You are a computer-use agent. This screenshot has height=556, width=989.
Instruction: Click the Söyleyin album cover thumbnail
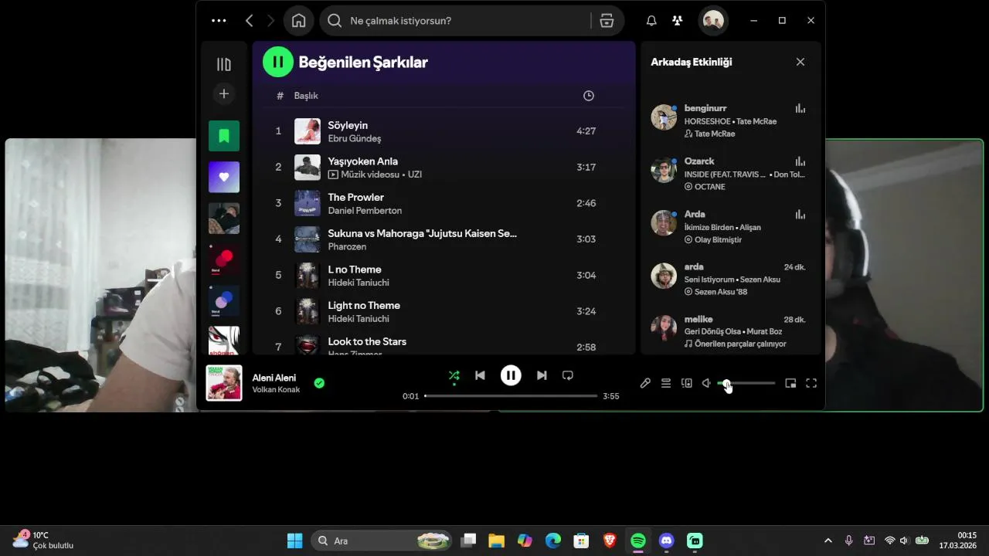308,131
